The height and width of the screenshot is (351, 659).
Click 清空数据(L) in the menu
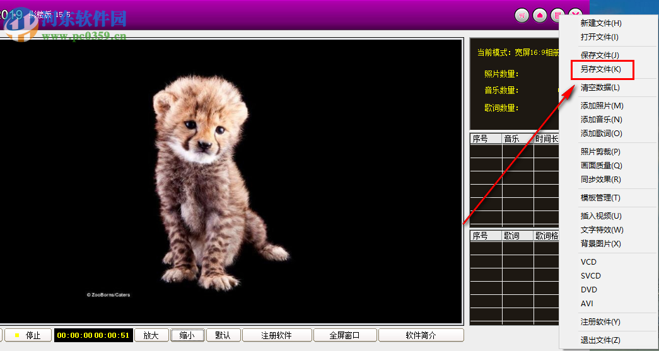click(600, 88)
